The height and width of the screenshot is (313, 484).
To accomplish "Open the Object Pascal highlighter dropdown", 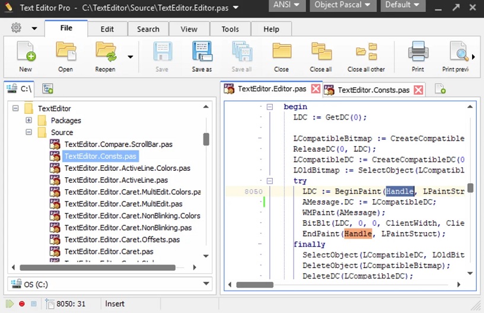I will (x=343, y=5).
